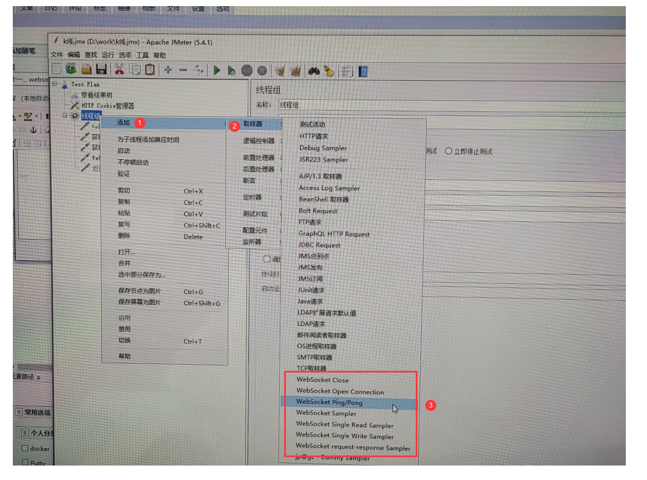The width and height of the screenshot is (647, 480).
Task: Choose 选中部分保存为... in context menu
Action: click(142, 275)
